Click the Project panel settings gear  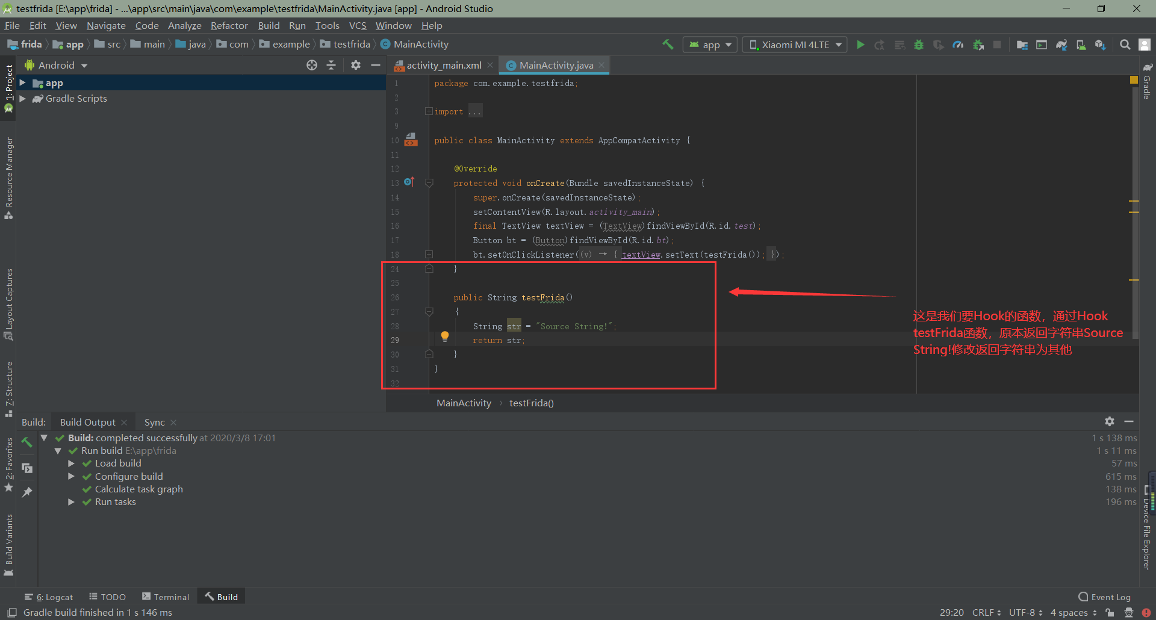tap(356, 65)
